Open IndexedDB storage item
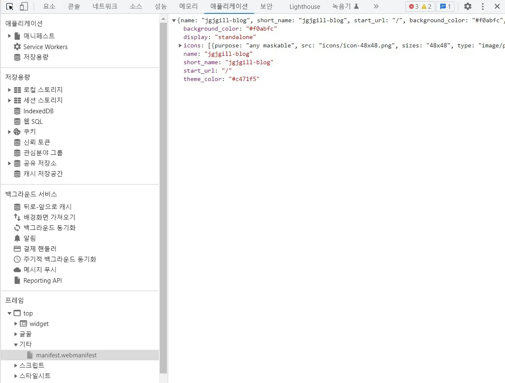Screen dimensions: 505x383 [x=38, y=111]
